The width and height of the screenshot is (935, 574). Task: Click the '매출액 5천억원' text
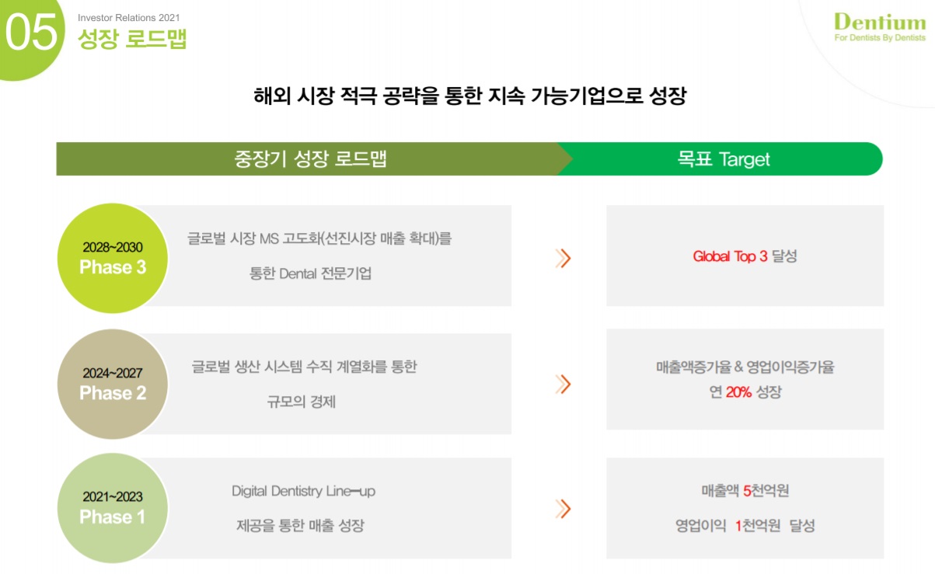click(745, 491)
